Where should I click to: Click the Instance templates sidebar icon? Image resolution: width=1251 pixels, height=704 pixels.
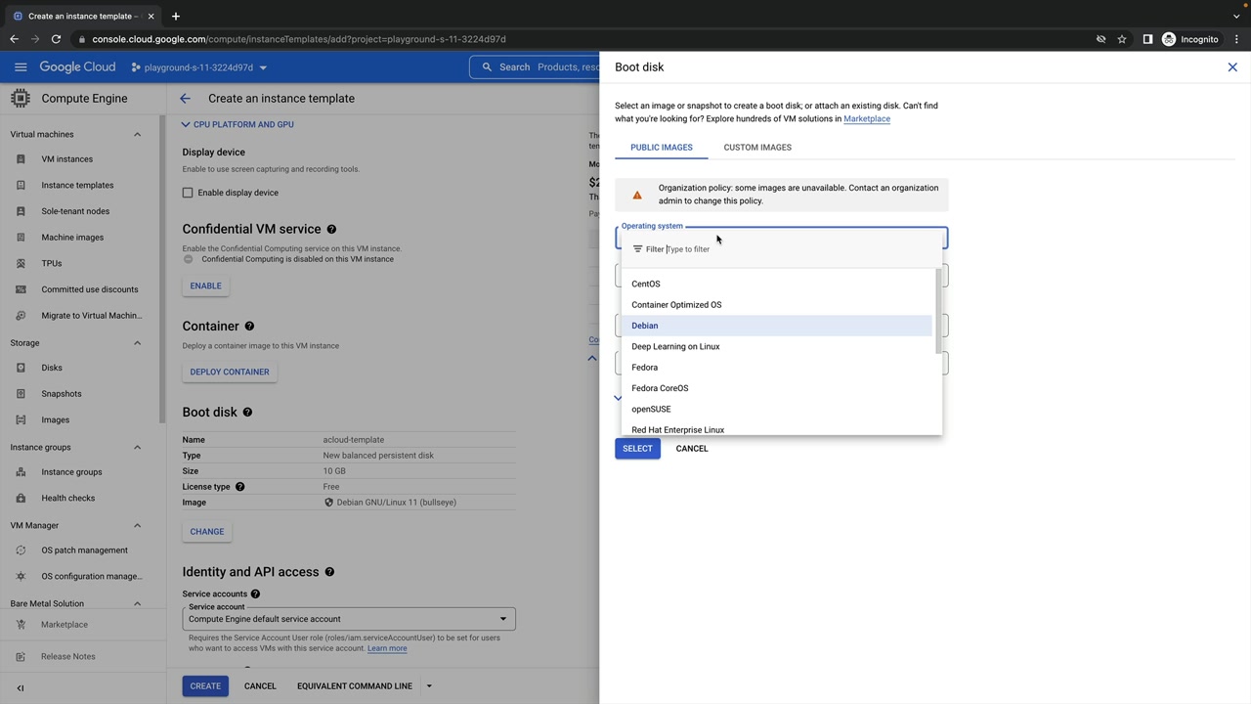click(x=21, y=186)
